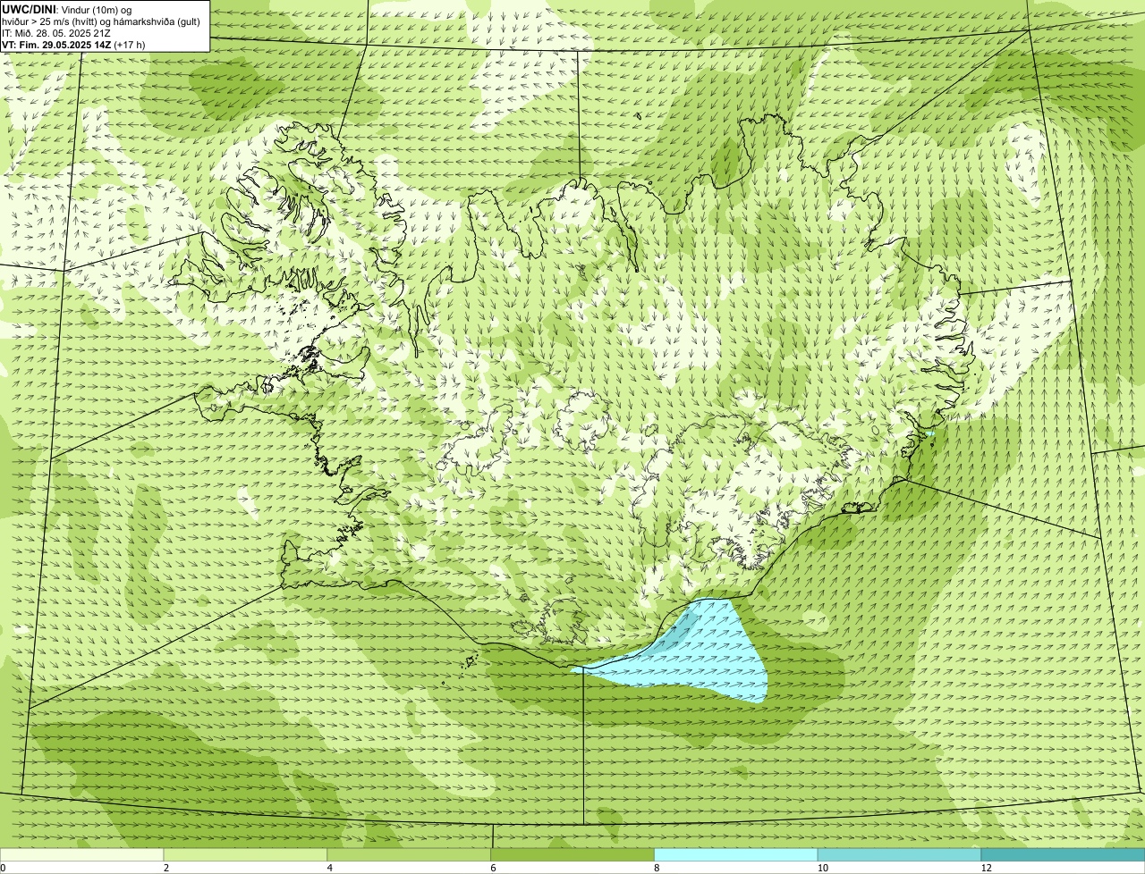Select the medium green 4–6 color bar segment
The width and height of the screenshot is (1145, 874).
pos(410,854)
